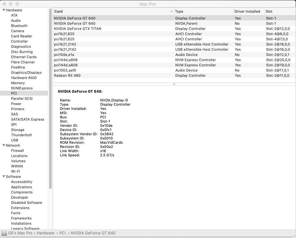
Task: Show Power information
Action: (x=16, y=104)
